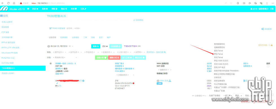276x109 pixels.
Task: Click the gear icon beside the device UUID
Action: (83, 81)
